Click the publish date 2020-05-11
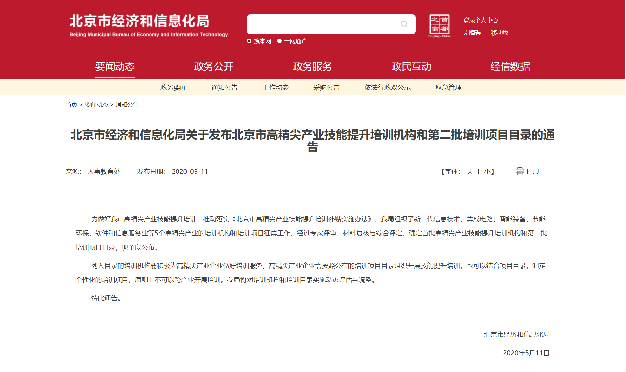 190,172
